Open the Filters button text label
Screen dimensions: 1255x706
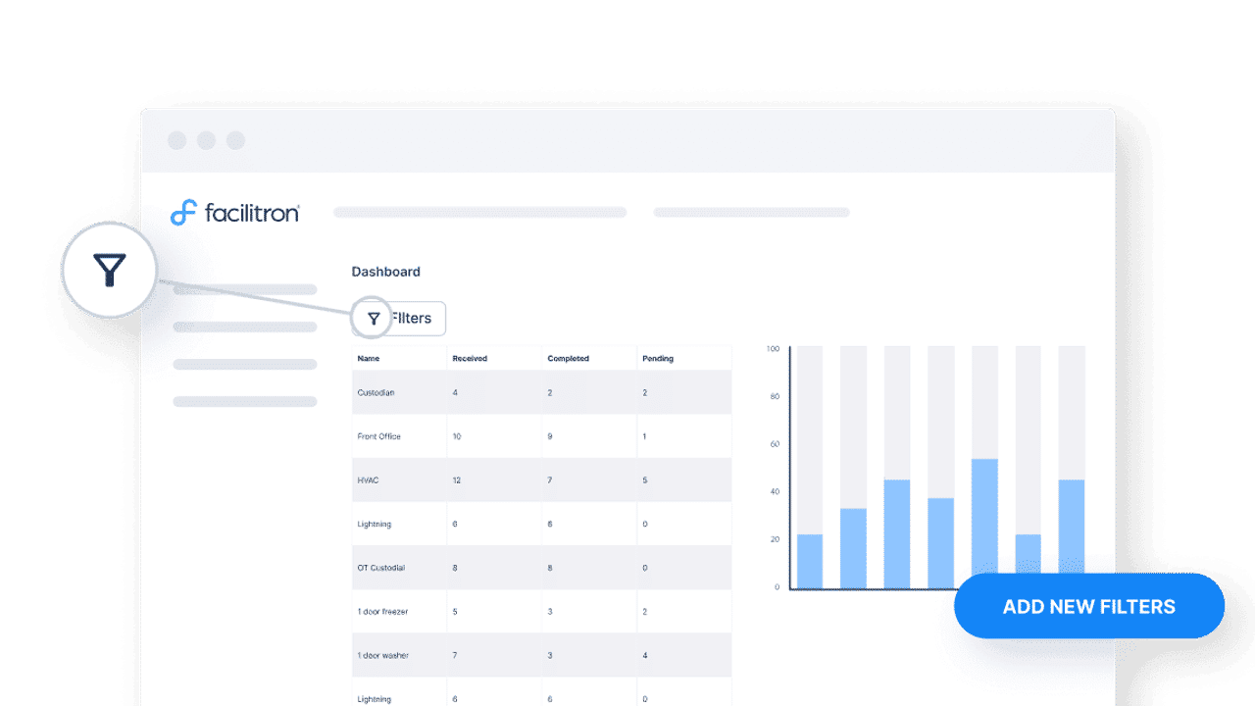411,319
